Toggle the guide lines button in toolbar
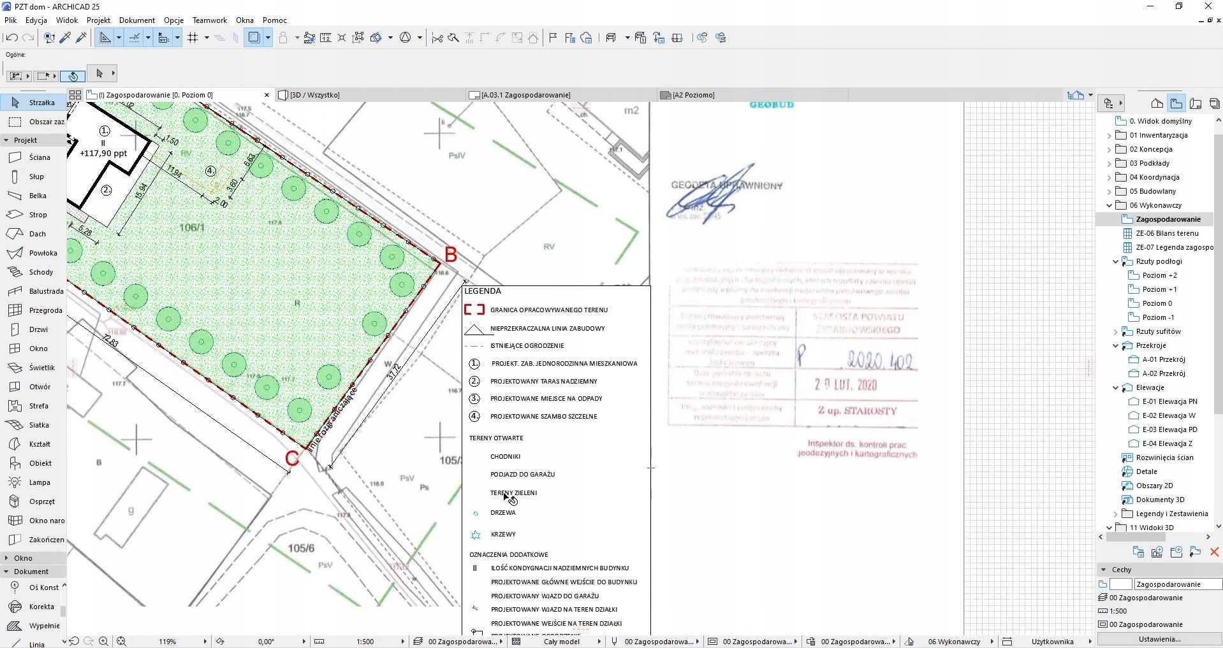Viewport: 1223px width, 648px height. click(x=135, y=38)
